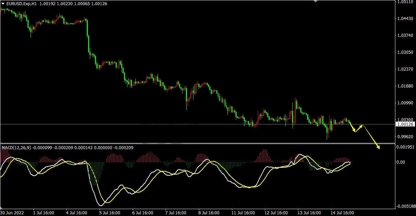The width and height of the screenshot is (416, 216).
Task: Click the 5 Jul 16:00 time label
Action: click(110, 213)
